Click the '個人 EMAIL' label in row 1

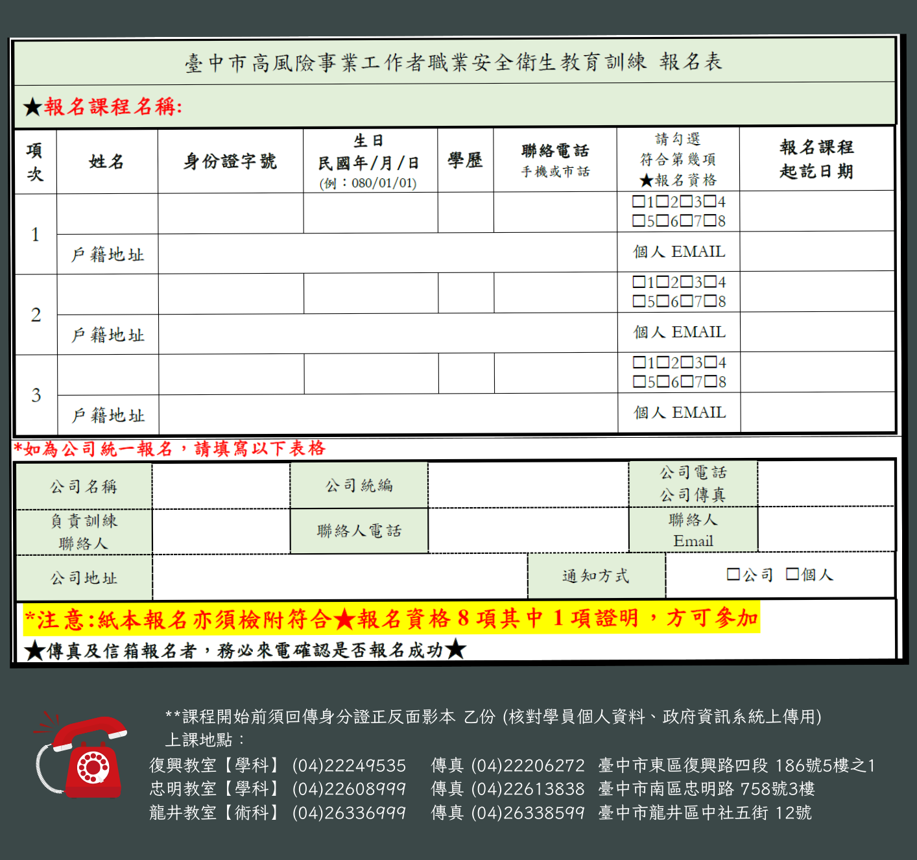(x=679, y=252)
